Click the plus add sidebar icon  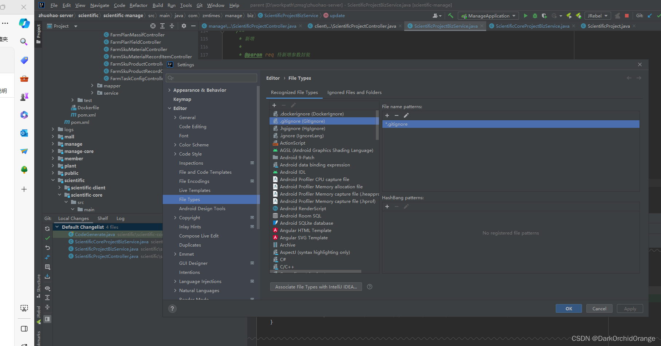[x=24, y=189]
